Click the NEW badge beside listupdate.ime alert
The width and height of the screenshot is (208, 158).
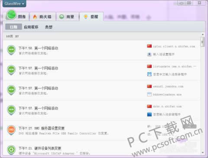pos(11,70)
